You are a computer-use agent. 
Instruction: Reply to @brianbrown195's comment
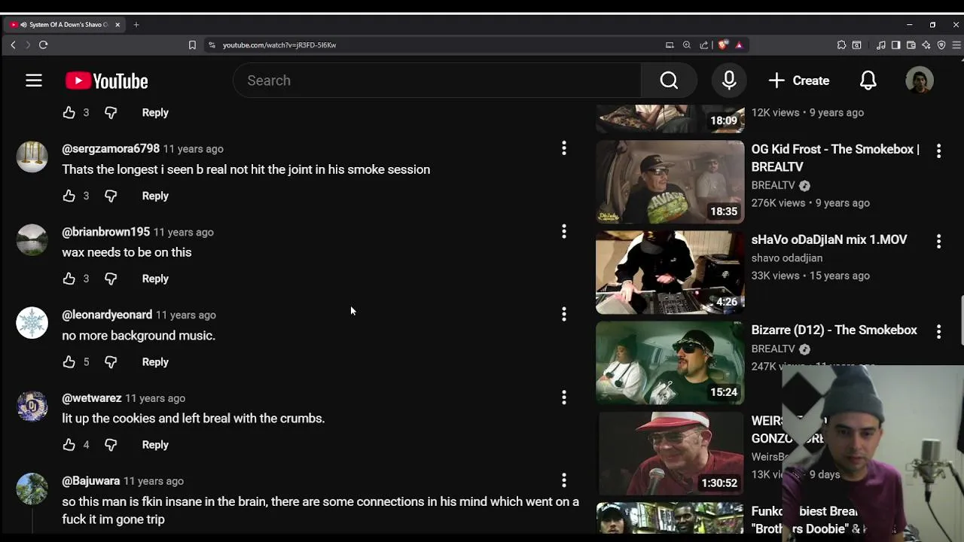tap(155, 279)
